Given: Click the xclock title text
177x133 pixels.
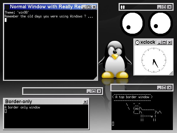Looking at the screenshot, I should click(x=148, y=42).
